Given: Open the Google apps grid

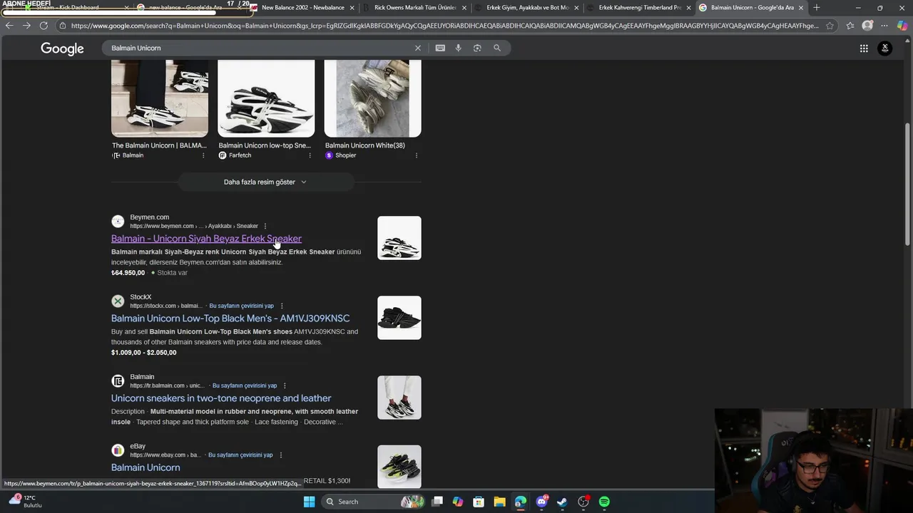Looking at the screenshot, I should click(x=864, y=48).
